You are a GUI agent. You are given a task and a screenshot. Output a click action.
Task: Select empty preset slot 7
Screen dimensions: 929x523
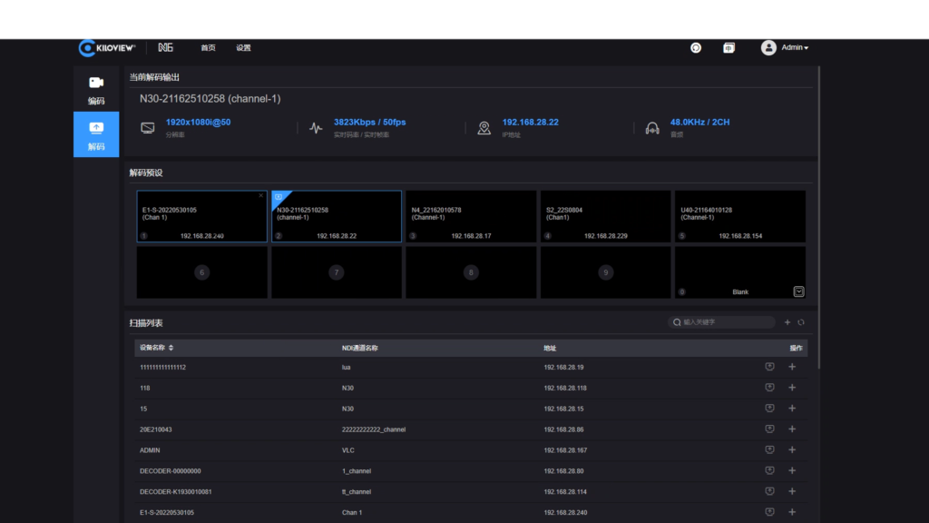[337, 272]
